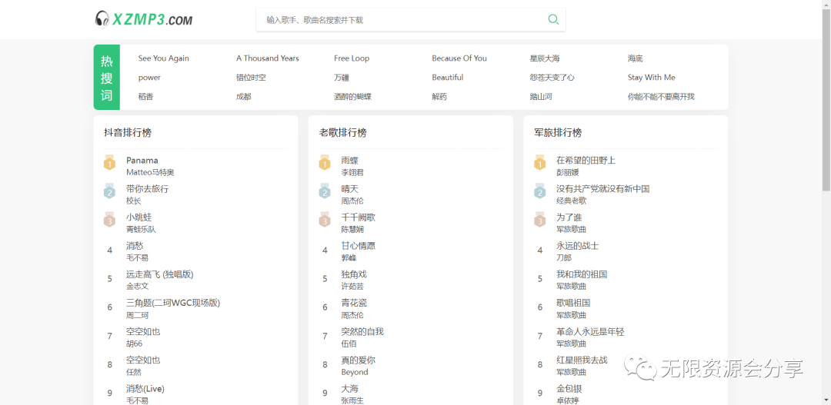Click hot search word 稻香
Screen dimensions: 831x405
coord(145,96)
